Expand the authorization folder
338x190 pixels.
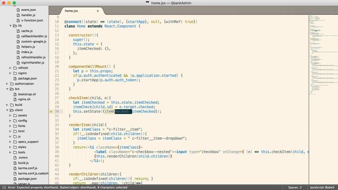coord(7,83)
